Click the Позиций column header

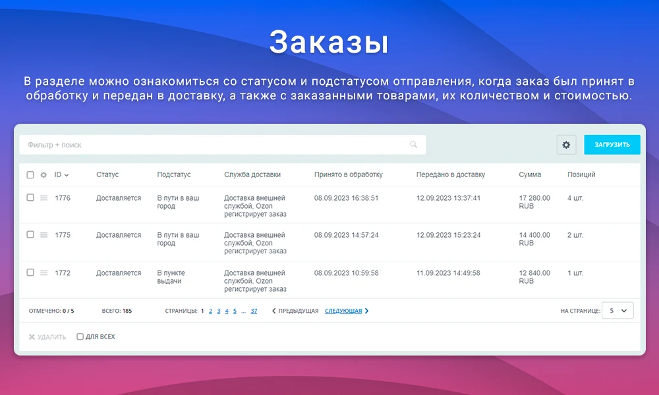pos(581,174)
